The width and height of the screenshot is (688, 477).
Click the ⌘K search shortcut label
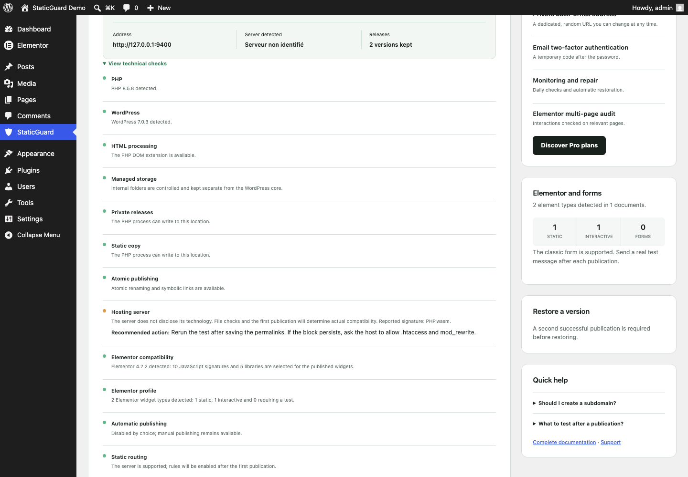110,8
